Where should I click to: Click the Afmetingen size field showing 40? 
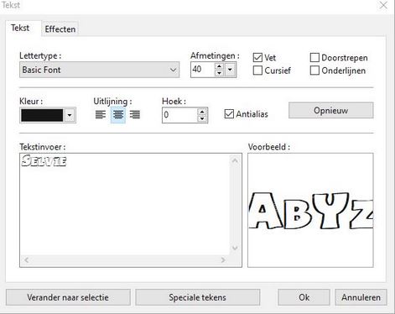click(203, 70)
